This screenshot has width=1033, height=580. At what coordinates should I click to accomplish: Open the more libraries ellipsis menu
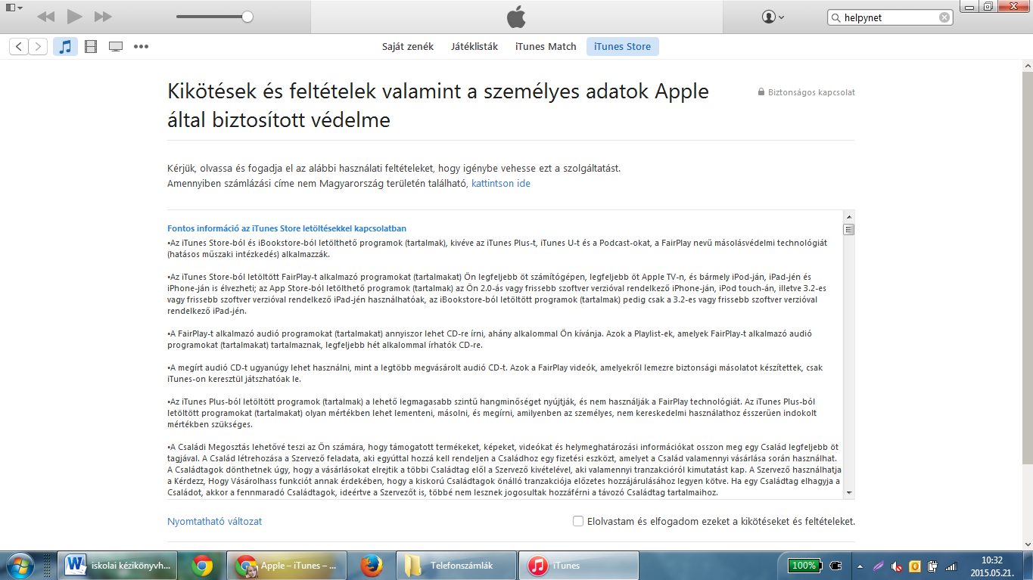point(141,47)
